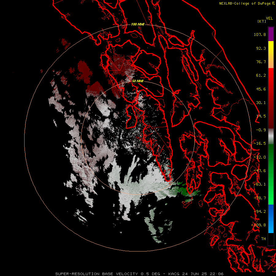Select the 92.3 legend value
The height and width of the screenshot is (276, 276).
pyautogui.click(x=261, y=48)
